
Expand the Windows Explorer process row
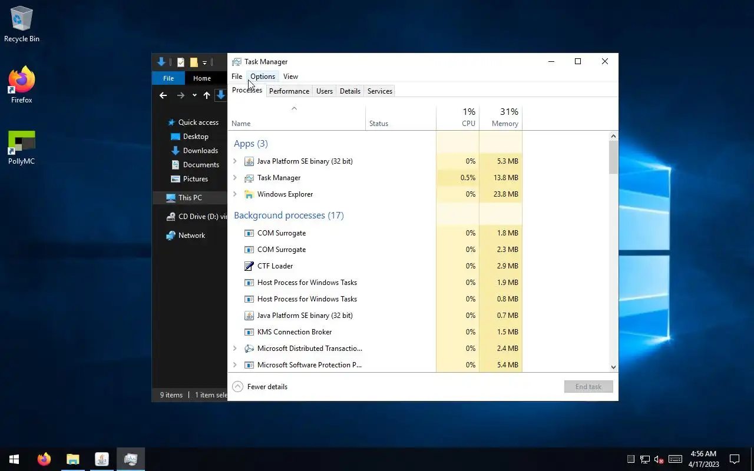pyautogui.click(x=234, y=194)
